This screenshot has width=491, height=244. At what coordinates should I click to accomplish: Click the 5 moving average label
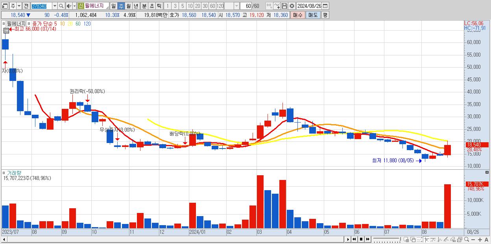[55, 24]
